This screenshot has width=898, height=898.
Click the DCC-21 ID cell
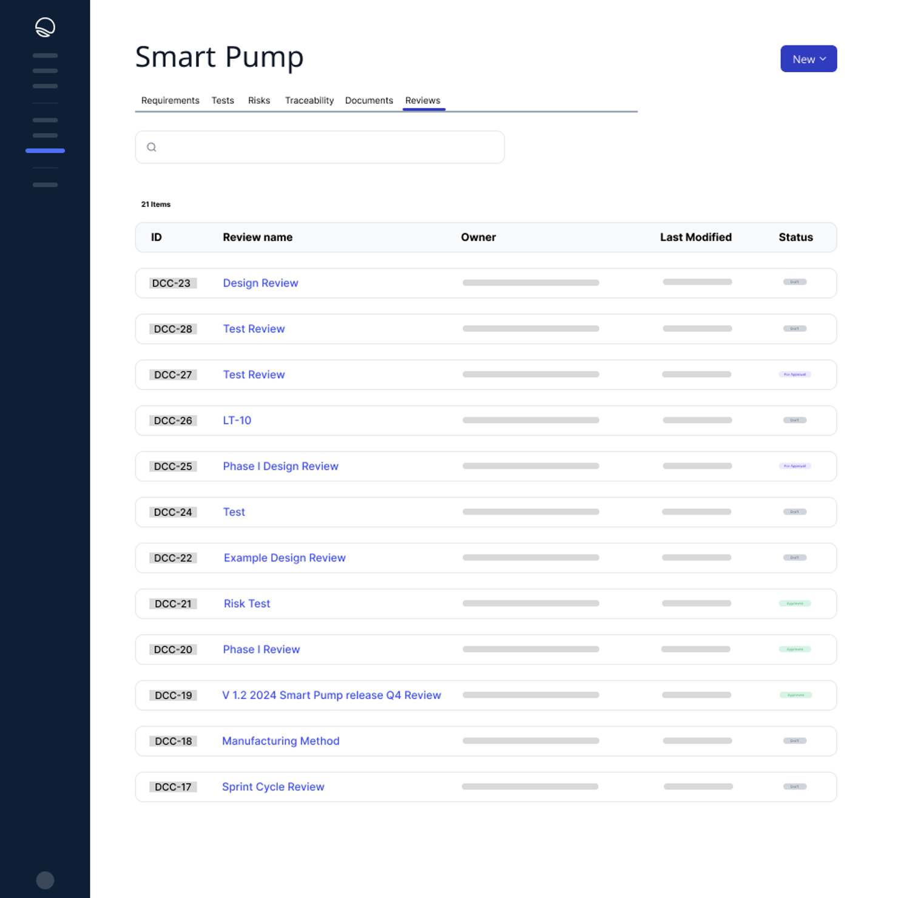pos(173,604)
